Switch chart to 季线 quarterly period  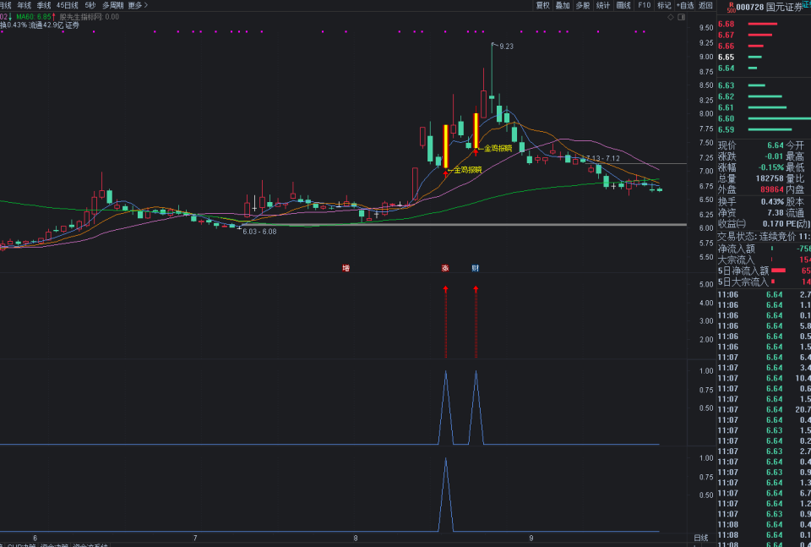(44, 5)
